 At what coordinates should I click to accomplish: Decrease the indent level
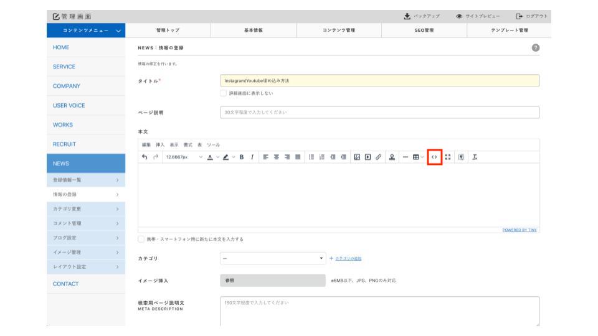click(333, 157)
